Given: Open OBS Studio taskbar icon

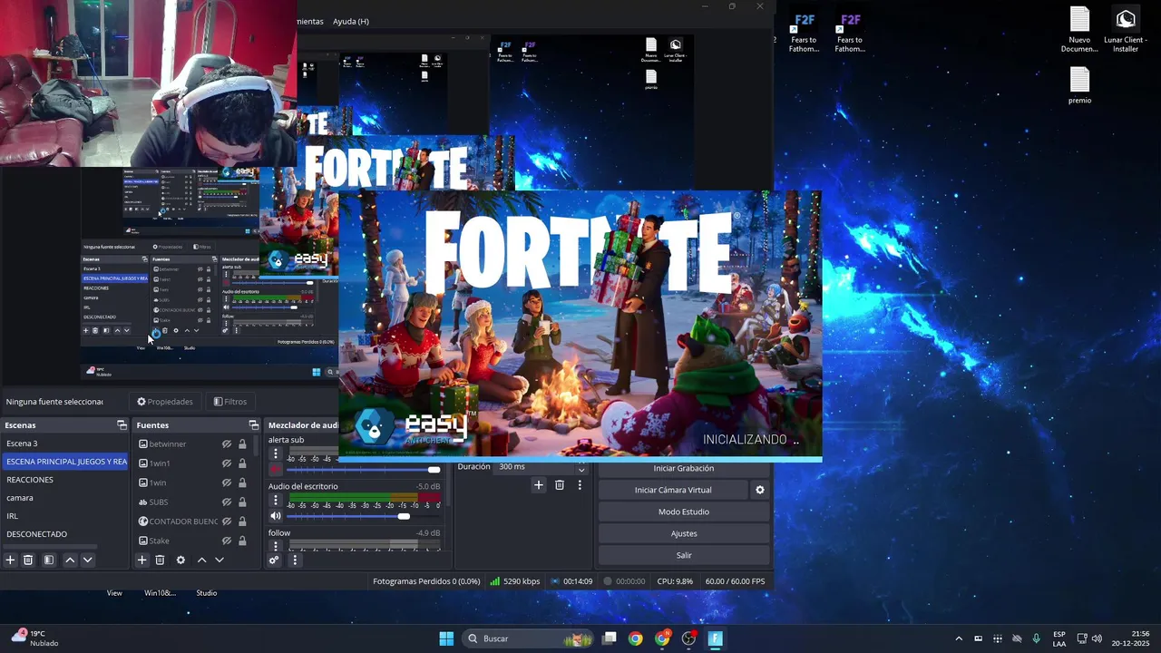Looking at the screenshot, I should pyautogui.click(x=688, y=638).
